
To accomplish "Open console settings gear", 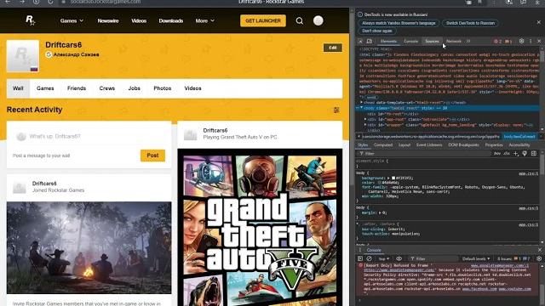I will point(539,258).
